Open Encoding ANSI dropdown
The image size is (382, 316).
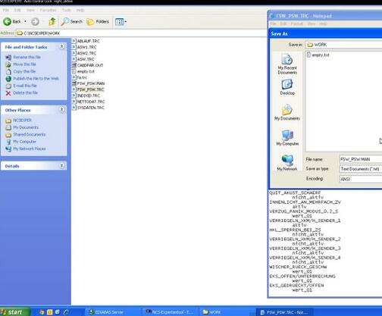(x=361, y=179)
